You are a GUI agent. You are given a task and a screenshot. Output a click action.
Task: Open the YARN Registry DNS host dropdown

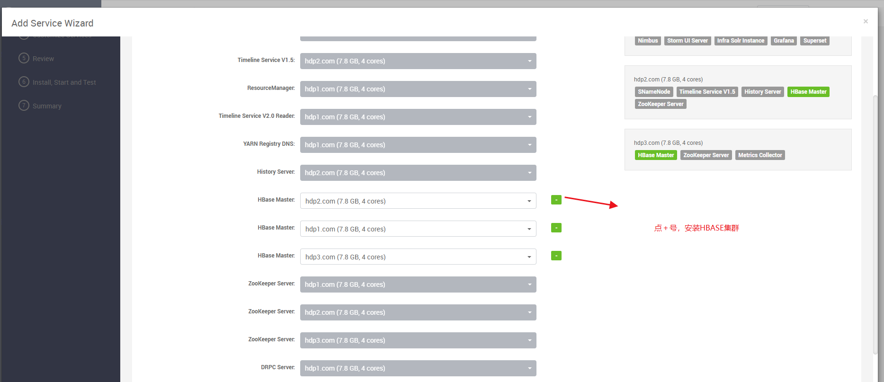(418, 145)
